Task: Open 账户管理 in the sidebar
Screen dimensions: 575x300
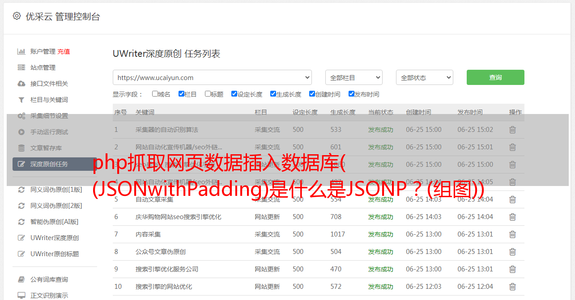Action: point(43,51)
